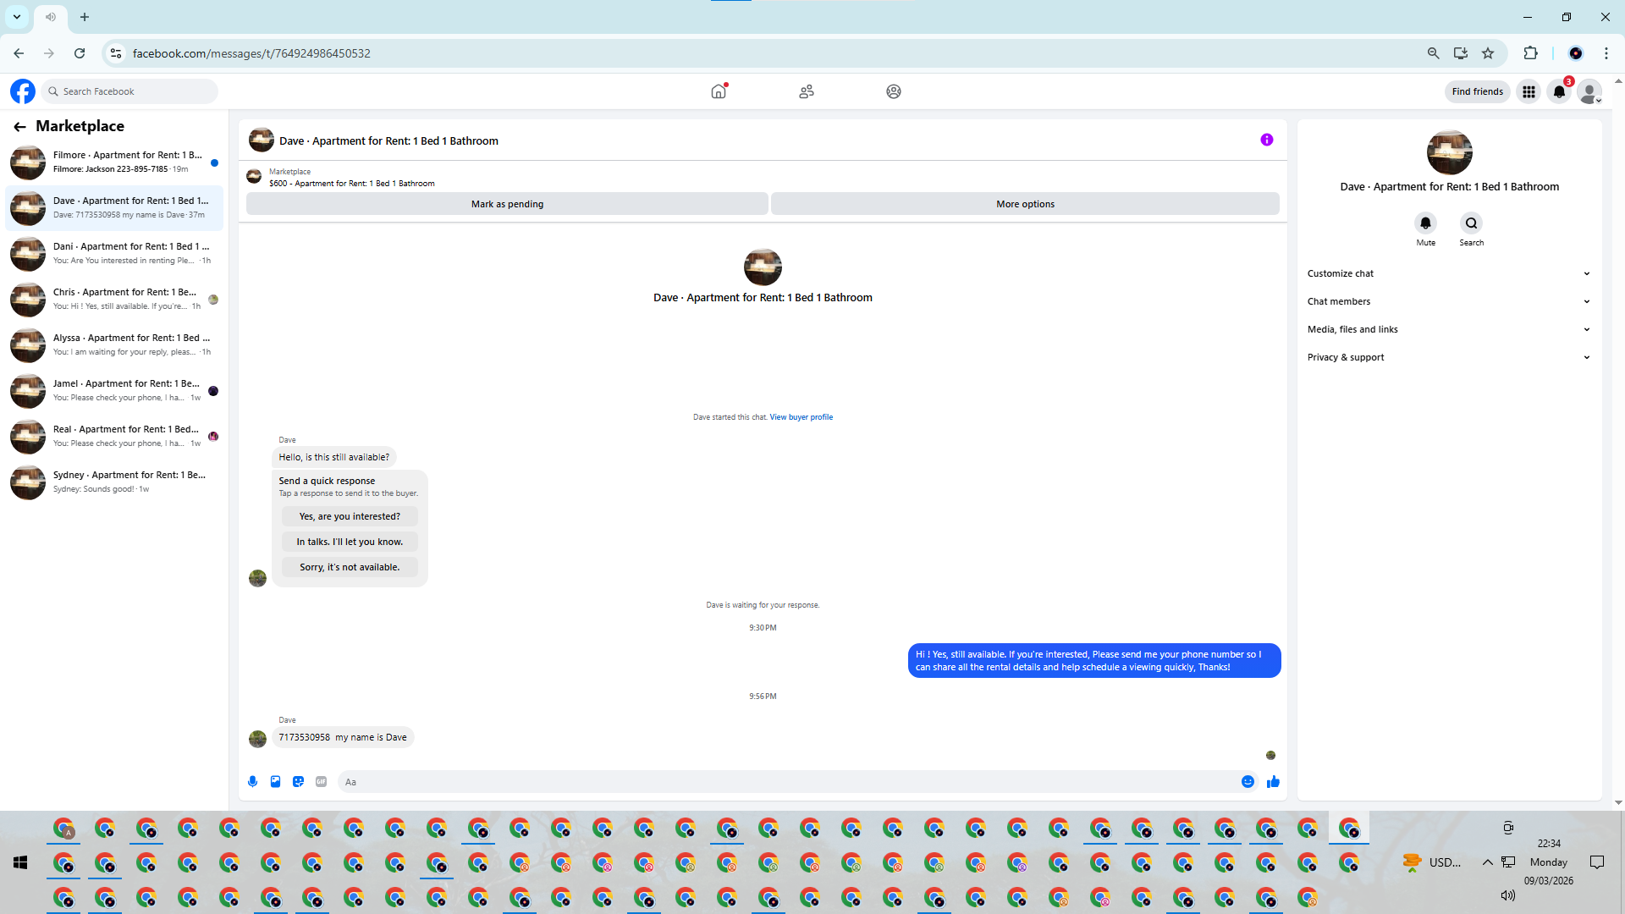This screenshot has height=914, width=1625.
Task: Open Facebook notifications bell
Action: [1559, 91]
